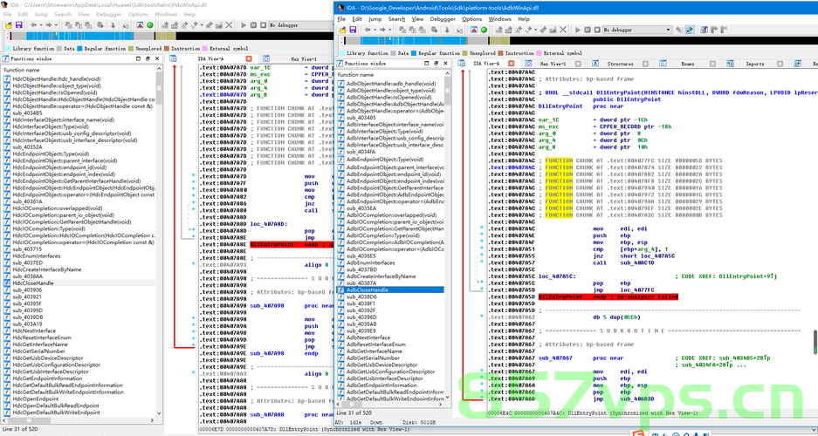Select AdbEnumInterfaces in the functions list

[x=370, y=262]
